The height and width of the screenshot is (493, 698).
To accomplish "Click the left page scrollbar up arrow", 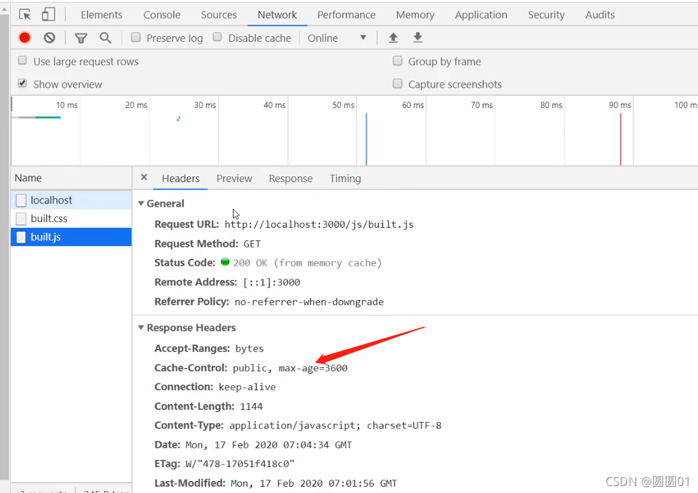I will (4, 9).
